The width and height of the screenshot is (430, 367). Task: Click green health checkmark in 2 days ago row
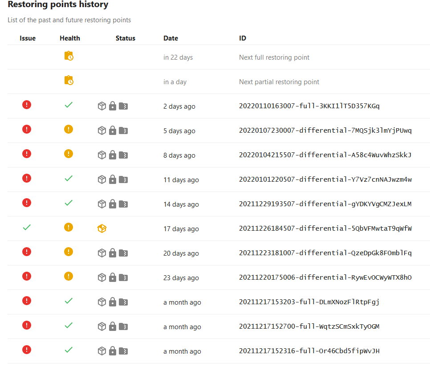point(69,105)
